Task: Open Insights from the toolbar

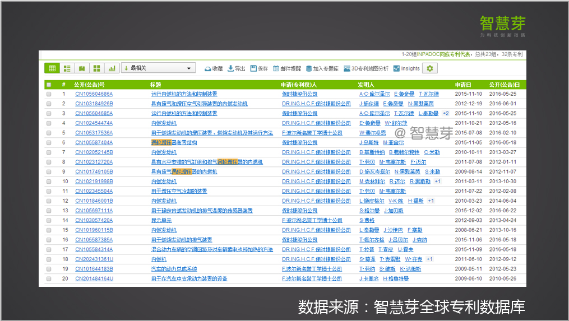Action: [406, 68]
